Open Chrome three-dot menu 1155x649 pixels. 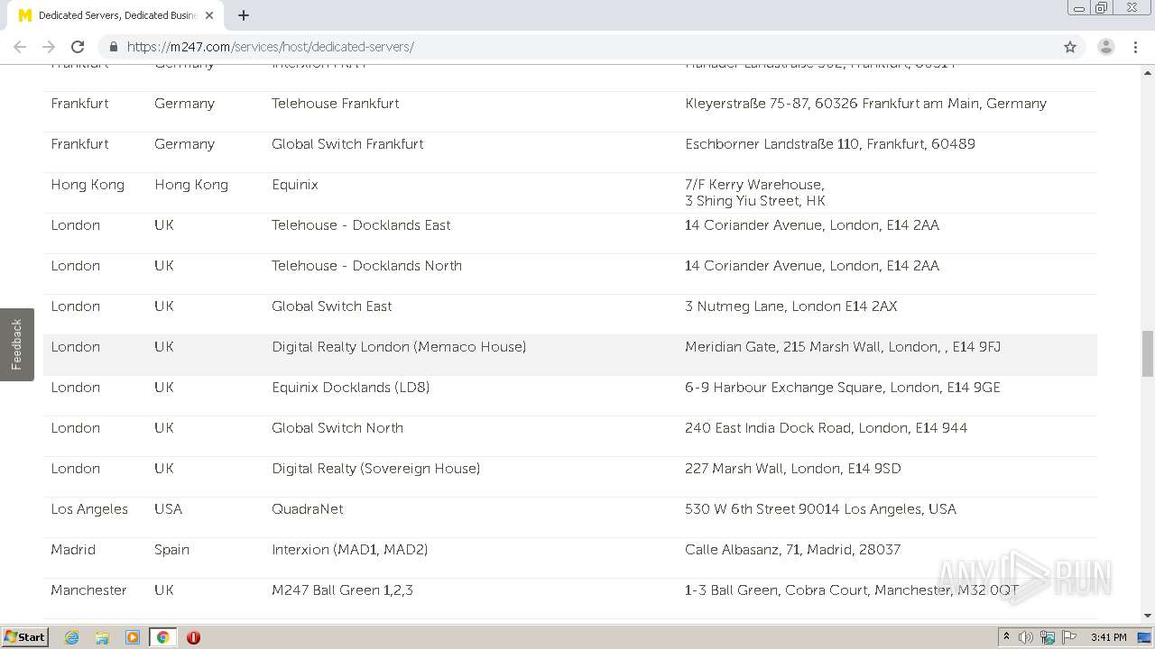pos(1136,47)
